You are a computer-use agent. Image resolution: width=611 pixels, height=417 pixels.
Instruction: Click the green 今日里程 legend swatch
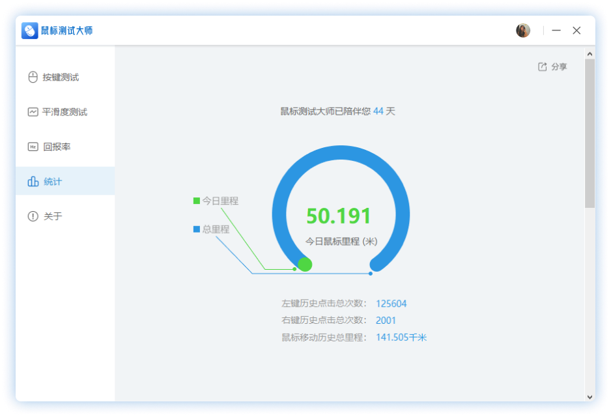pos(197,201)
